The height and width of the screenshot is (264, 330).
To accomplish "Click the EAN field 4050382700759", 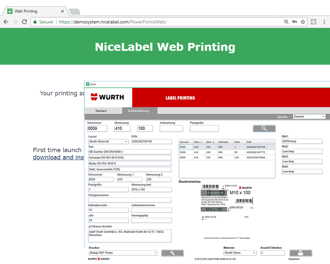I will pos(152,141).
